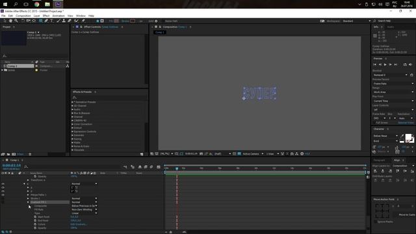Open the Layer menu
The width and height of the screenshot is (416, 234).
[x=36, y=16]
